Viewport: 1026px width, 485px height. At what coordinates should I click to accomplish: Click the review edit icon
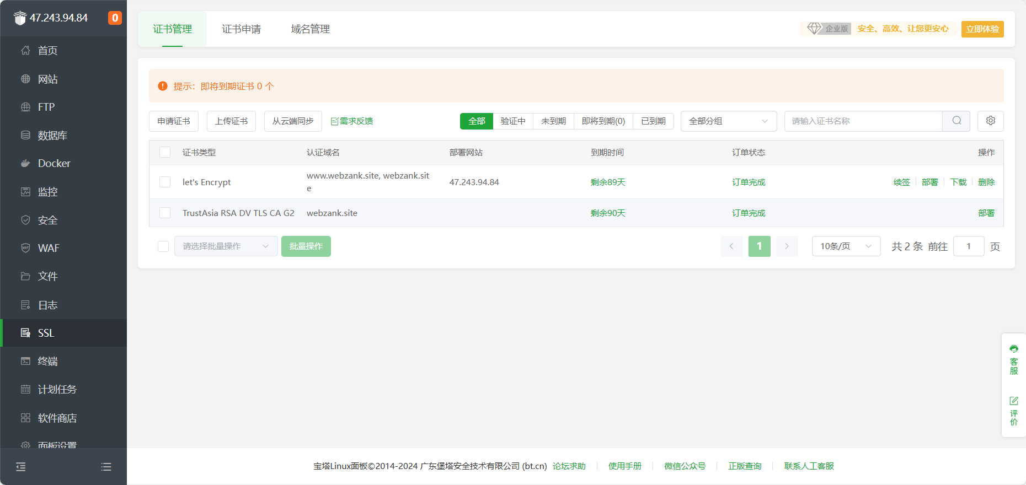(x=1013, y=401)
